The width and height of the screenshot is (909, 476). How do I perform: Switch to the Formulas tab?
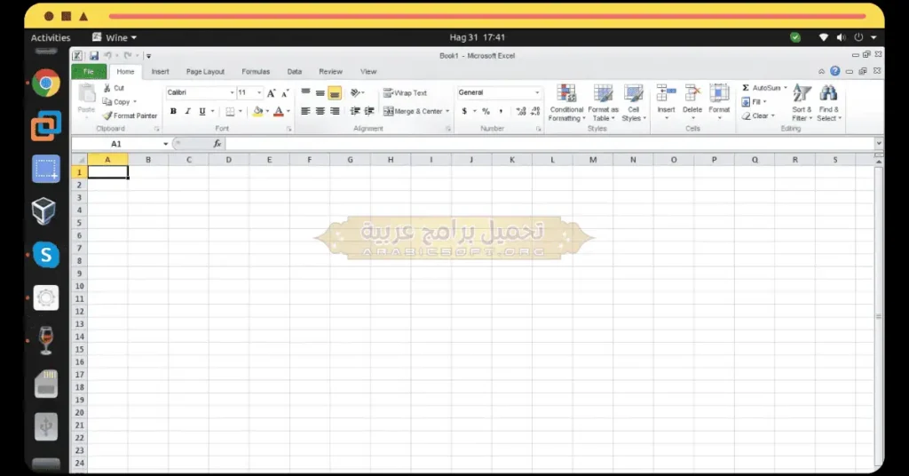[256, 71]
